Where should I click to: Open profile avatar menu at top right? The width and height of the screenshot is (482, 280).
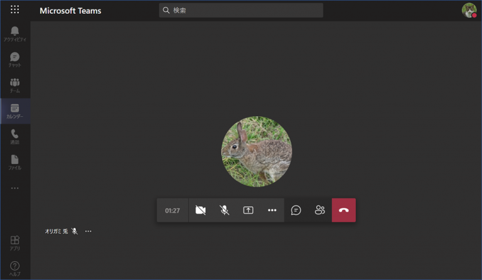469,11
